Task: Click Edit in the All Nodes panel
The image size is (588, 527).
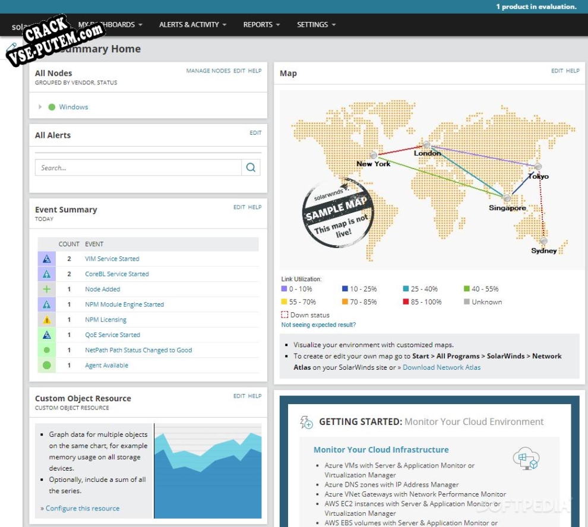Action: 239,71
